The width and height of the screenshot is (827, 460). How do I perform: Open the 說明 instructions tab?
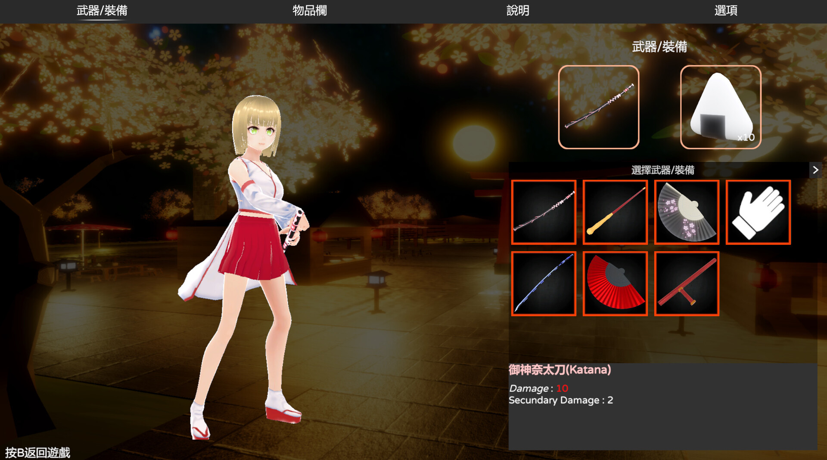[518, 11]
